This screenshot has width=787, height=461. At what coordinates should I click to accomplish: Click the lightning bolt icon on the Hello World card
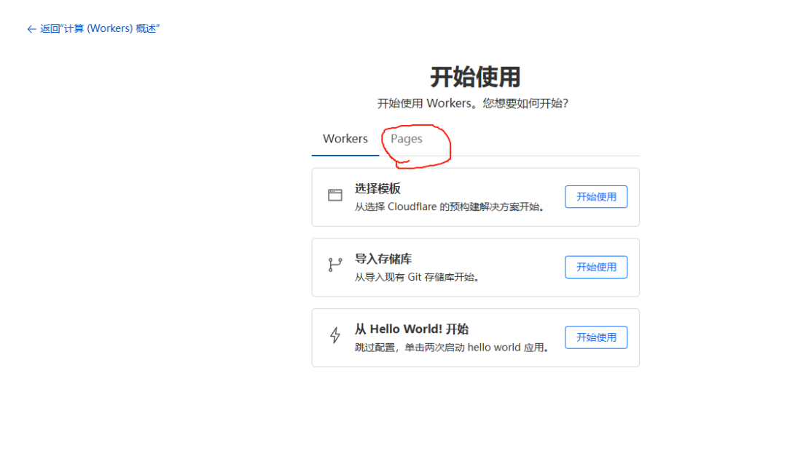tap(335, 336)
